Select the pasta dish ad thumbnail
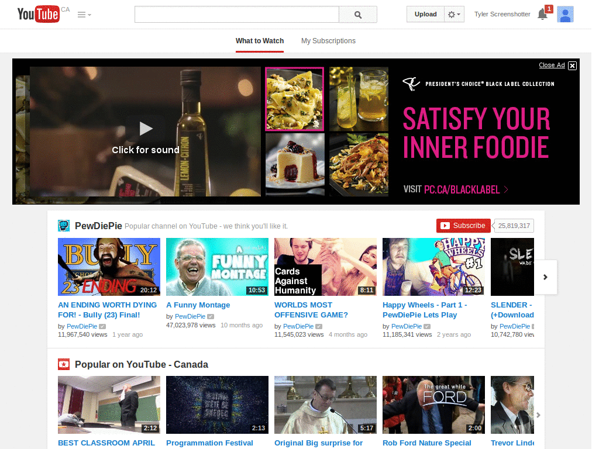Image resolution: width=599 pixels, height=449 pixels. click(295, 99)
